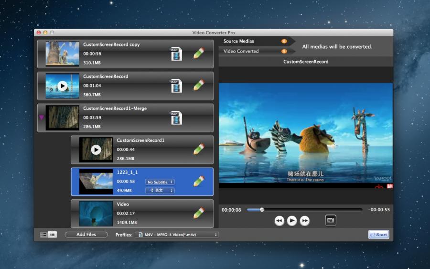Click 'All medias will be converted.' message
The height and width of the screenshot is (269, 430).
coord(337,47)
